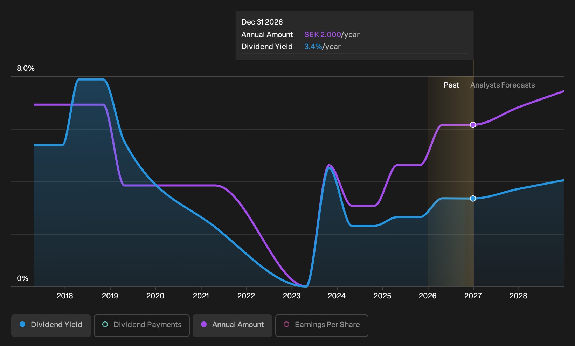This screenshot has width=575, height=346.
Task: Click the Dec 31 2026 tooltip date
Action: pos(262,22)
